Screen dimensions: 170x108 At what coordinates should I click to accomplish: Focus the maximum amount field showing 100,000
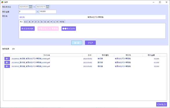(48, 12)
